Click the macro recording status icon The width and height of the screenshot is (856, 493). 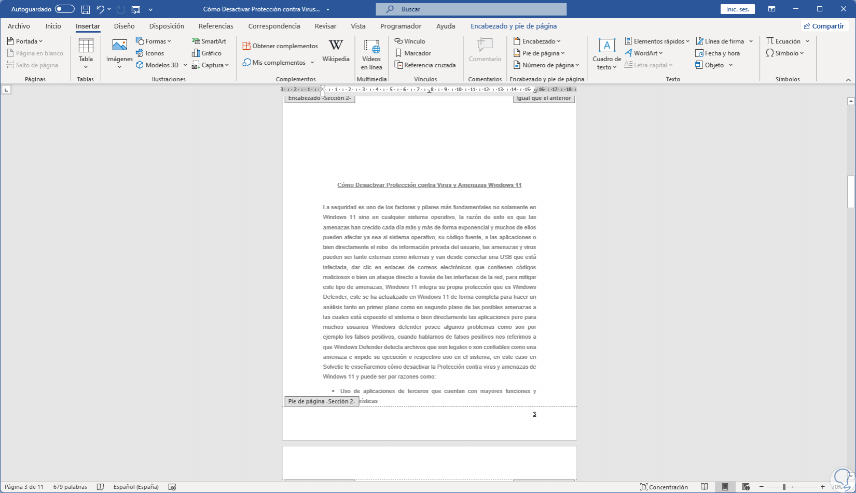coord(172,487)
